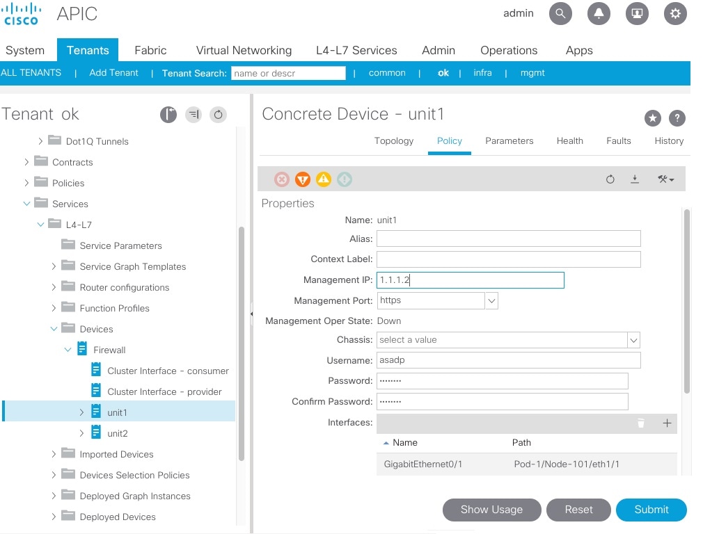Click the major faults orange shield icon
Screen dimensions: 703x534
(x=303, y=179)
